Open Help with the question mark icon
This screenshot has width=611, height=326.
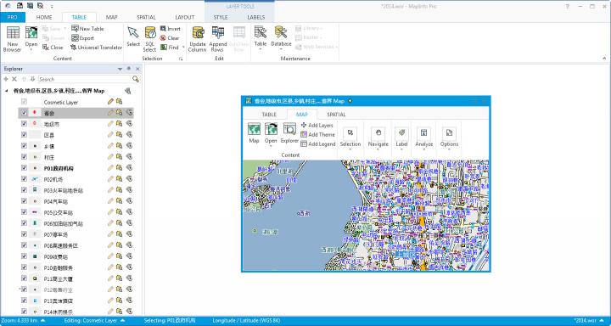(x=568, y=6)
